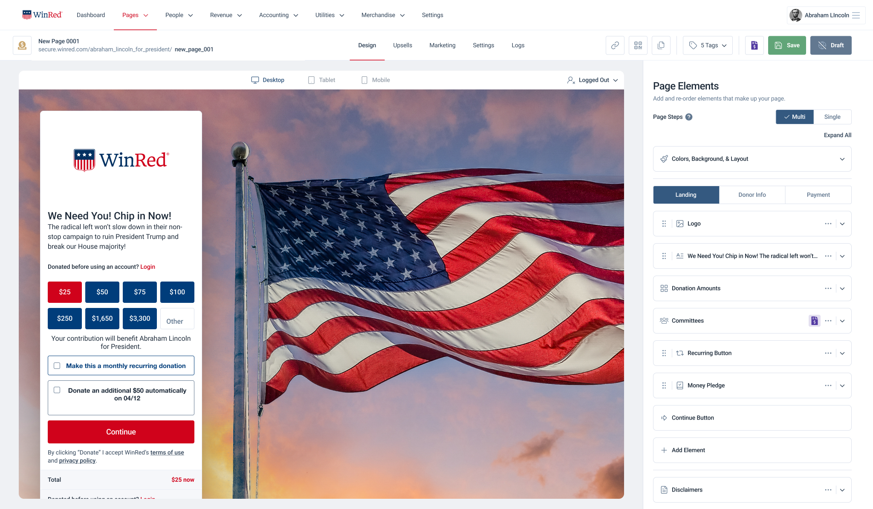
Task: Click the green Save button
Action: tap(787, 45)
